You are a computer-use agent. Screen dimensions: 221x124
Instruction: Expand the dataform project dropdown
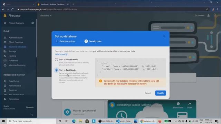[x=46, y=15]
